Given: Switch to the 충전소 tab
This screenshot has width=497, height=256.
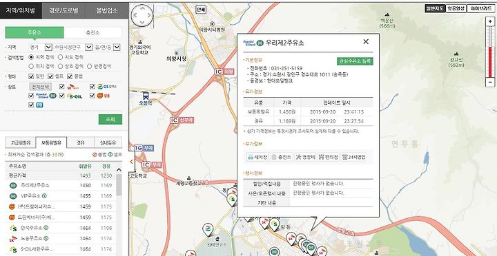Looking at the screenshot, I should (92, 32).
